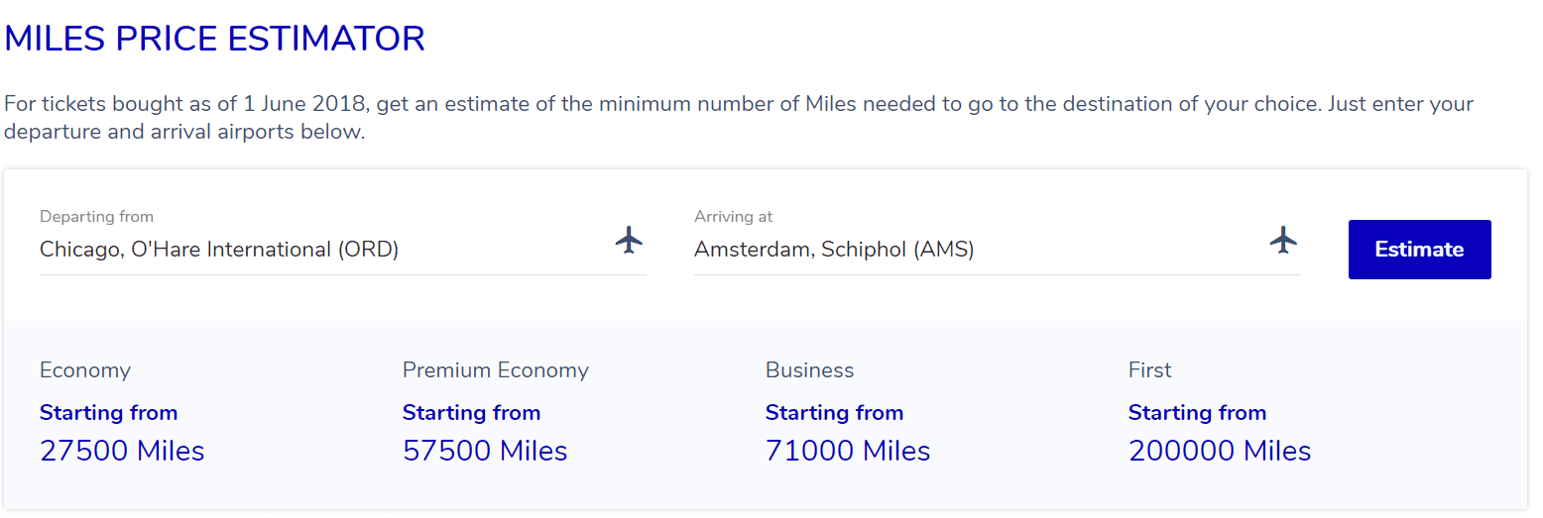Click the 57500 Miles Premium Economy estimate
1543x518 pixels.
click(485, 452)
